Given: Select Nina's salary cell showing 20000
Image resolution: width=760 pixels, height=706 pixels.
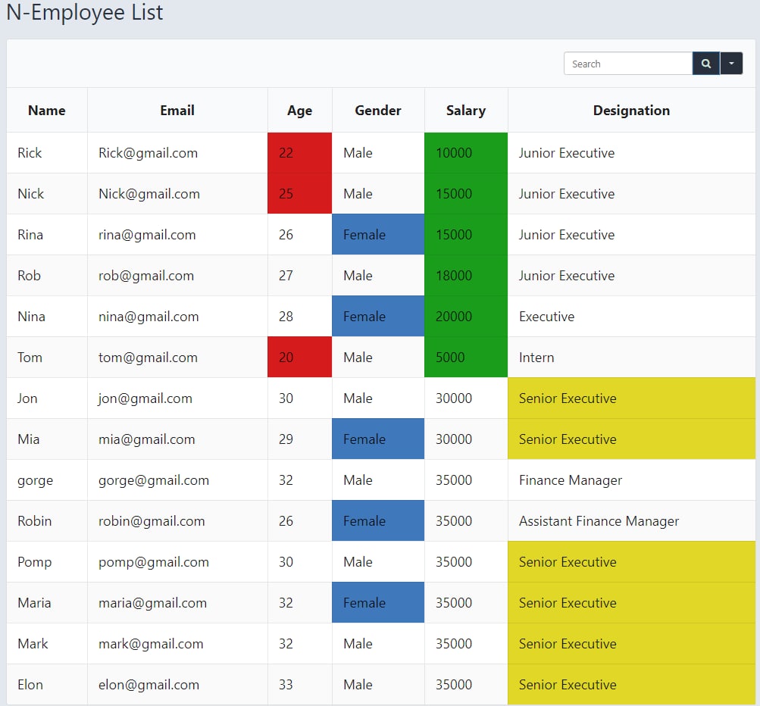Looking at the screenshot, I should (x=465, y=316).
